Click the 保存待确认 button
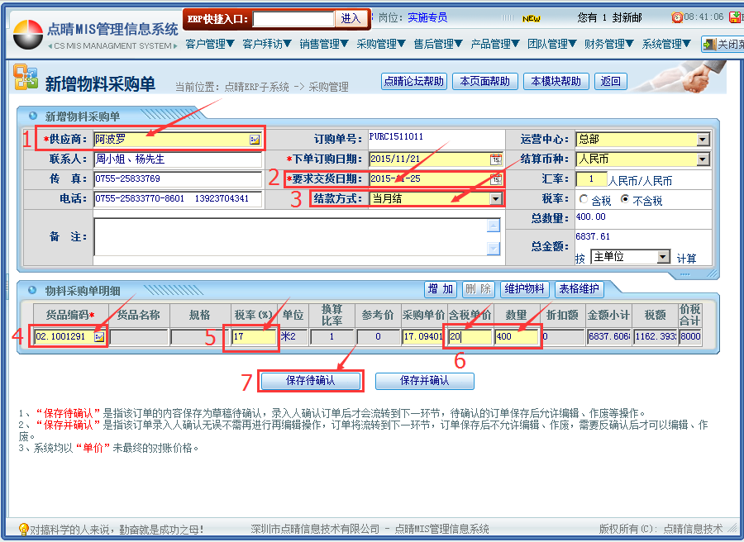The height and width of the screenshot is (542, 744). click(311, 381)
